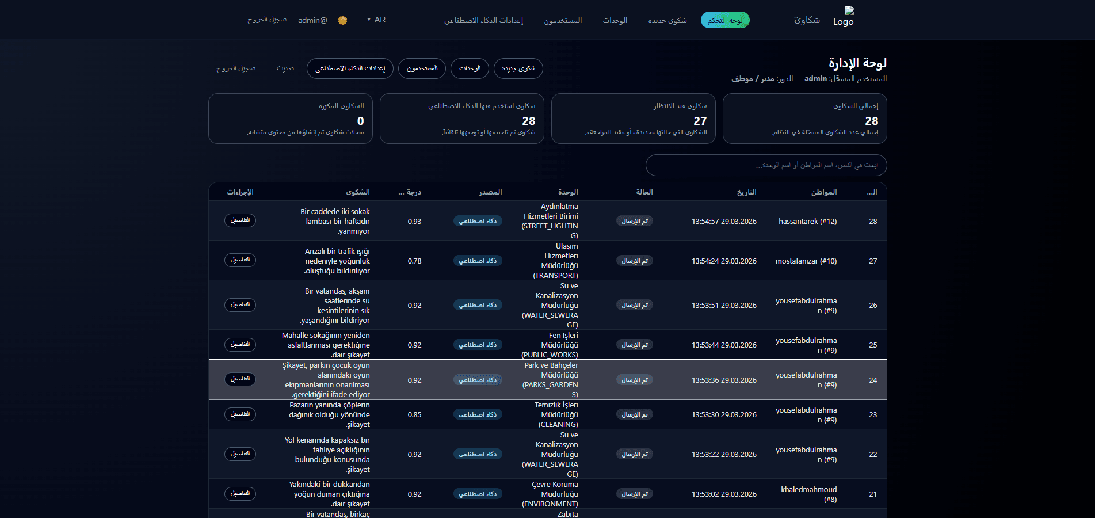Click the المستخدمون pill button
The width and height of the screenshot is (1095, 518).
(421, 68)
